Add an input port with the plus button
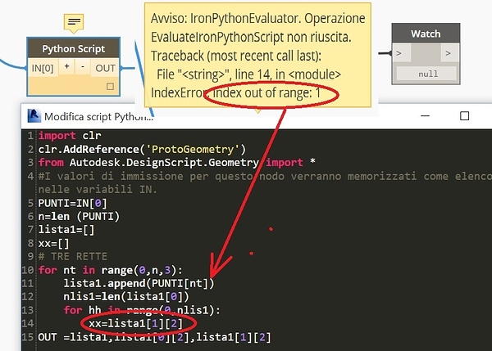492x351 pixels. (x=67, y=66)
